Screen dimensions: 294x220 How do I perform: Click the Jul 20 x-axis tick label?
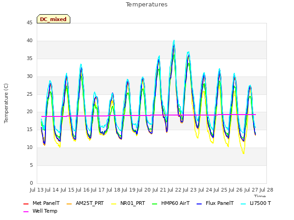[x=144, y=190]
